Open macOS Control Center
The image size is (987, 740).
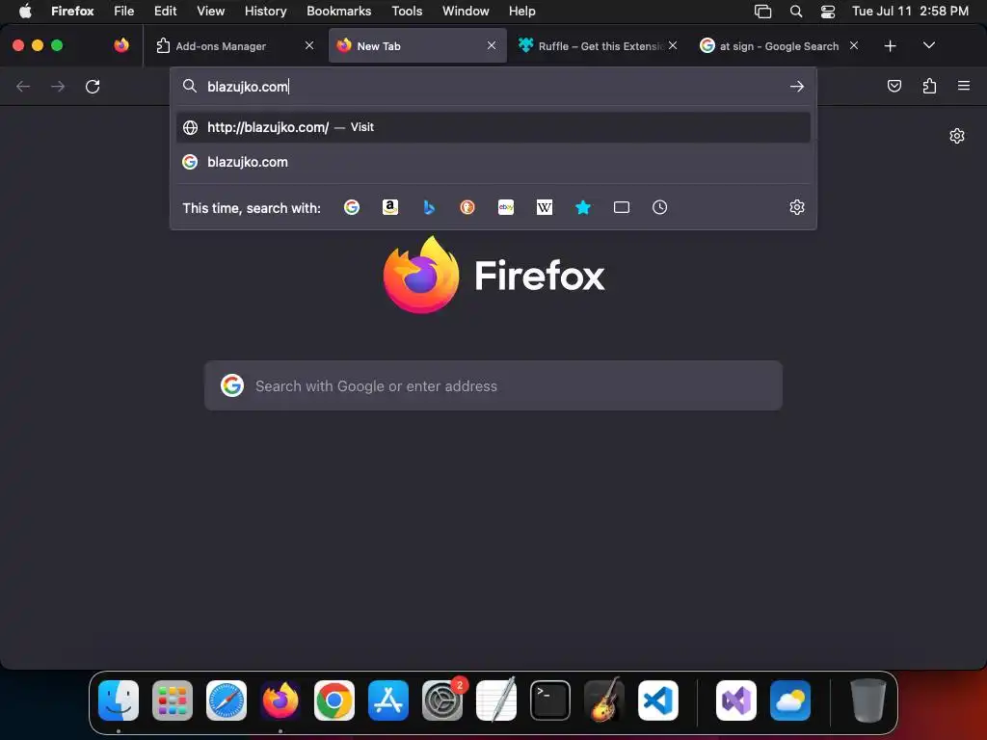pyautogui.click(x=828, y=11)
